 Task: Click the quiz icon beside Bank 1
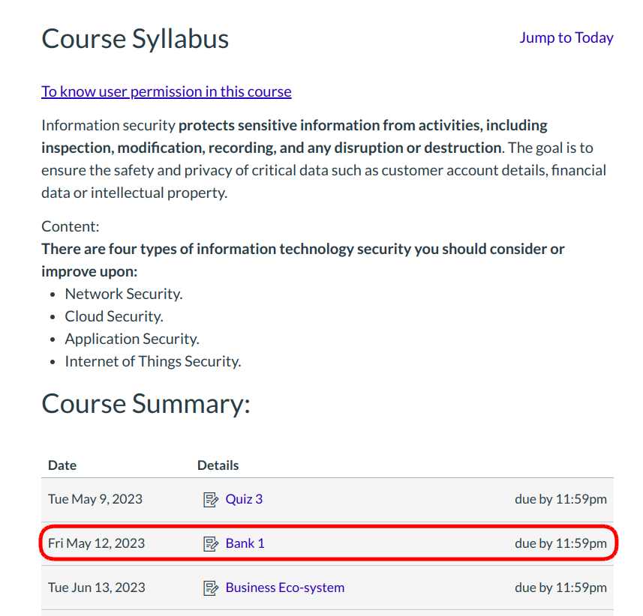tap(211, 544)
